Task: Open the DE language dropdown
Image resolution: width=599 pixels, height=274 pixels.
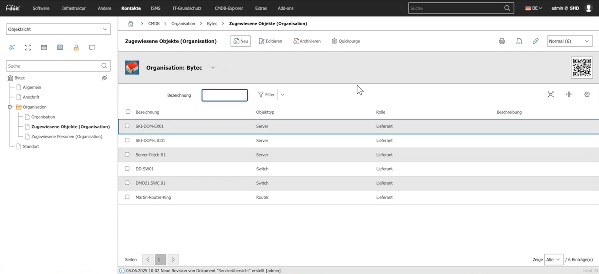Action: [x=534, y=8]
